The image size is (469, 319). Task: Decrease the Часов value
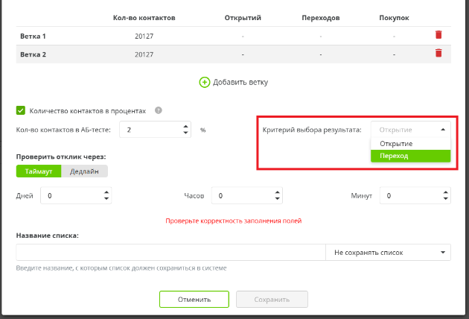[277, 200]
